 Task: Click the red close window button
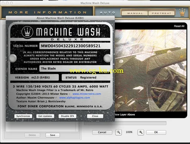point(3,3)
